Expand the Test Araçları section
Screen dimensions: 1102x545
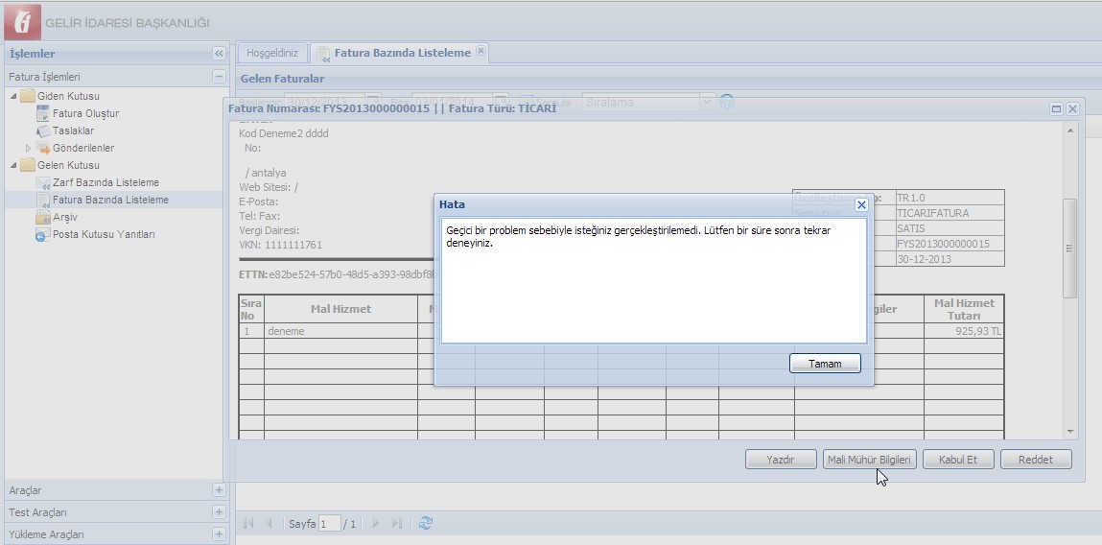point(219,512)
